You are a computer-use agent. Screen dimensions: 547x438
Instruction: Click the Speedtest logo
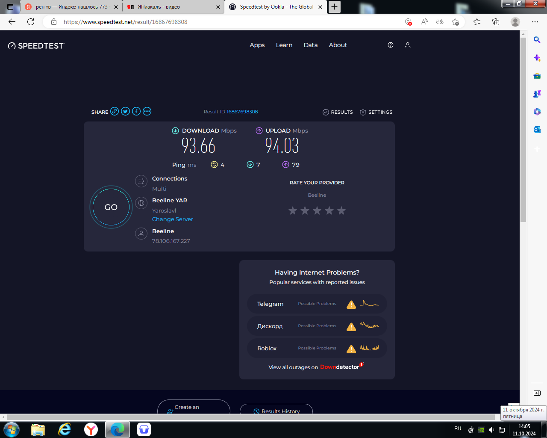(36, 46)
